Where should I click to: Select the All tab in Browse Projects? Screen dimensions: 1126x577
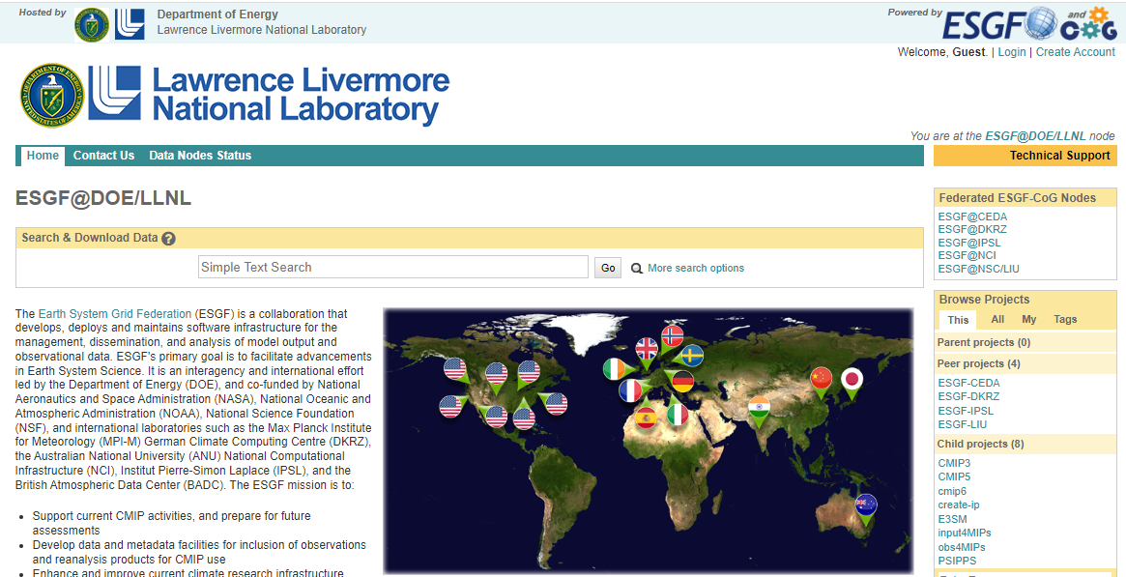coord(997,319)
